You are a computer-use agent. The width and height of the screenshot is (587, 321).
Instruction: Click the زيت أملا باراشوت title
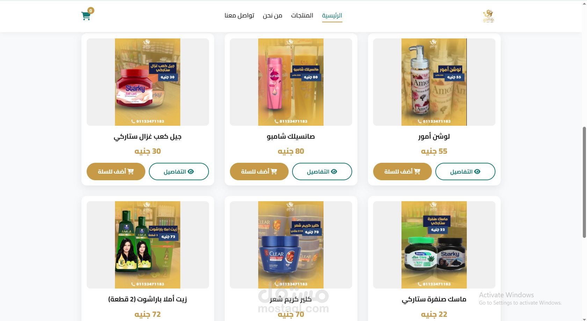pos(147,299)
